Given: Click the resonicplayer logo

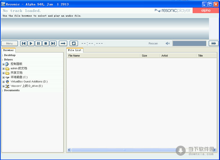Looking at the screenshot, I should click(173, 11).
